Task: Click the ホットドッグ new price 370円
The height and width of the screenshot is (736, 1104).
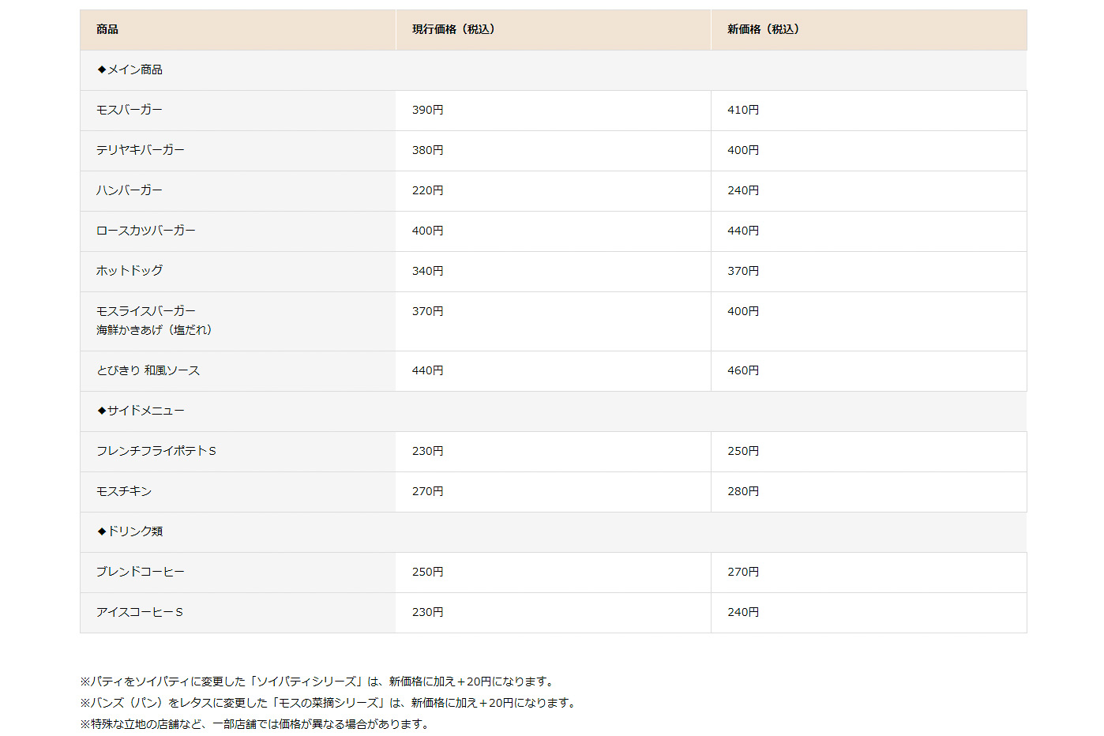Action: pos(743,271)
